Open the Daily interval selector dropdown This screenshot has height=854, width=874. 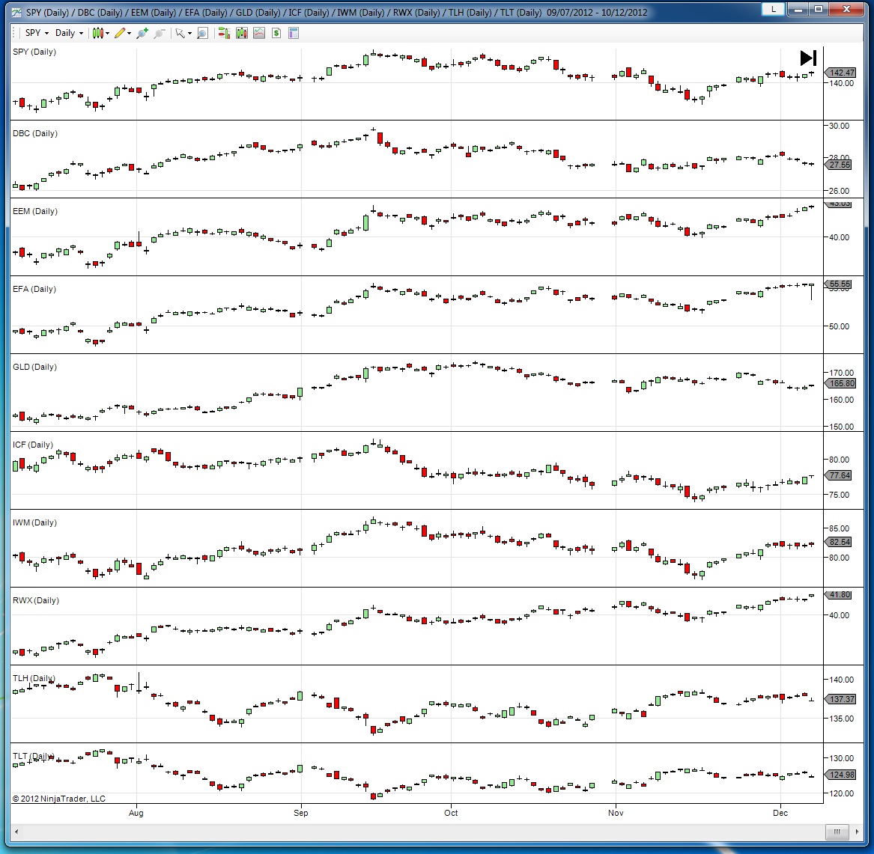pyautogui.click(x=69, y=33)
